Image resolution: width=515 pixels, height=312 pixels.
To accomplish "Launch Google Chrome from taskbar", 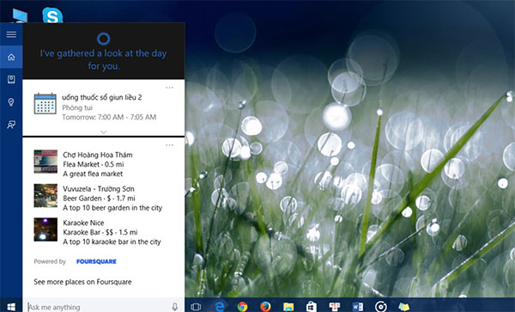I will coord(242,307).
